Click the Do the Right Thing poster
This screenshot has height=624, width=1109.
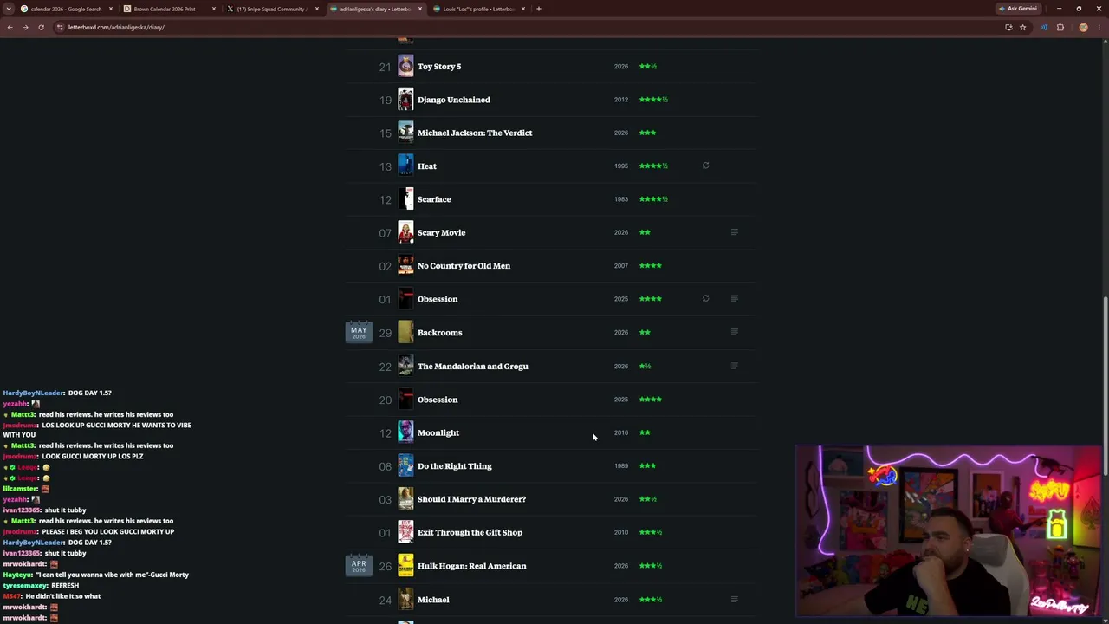coord(405,465)
